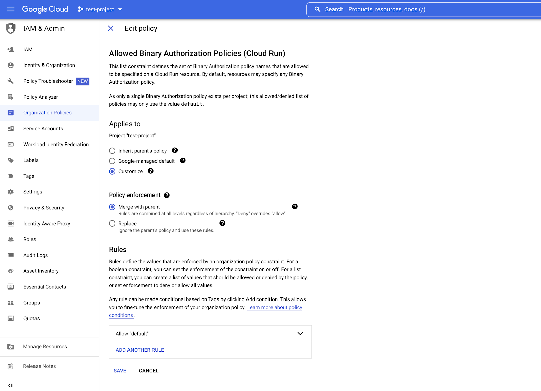Select Google-managed default radio button
The width and height of the screenshot is (541, 391).
[112, 161]
